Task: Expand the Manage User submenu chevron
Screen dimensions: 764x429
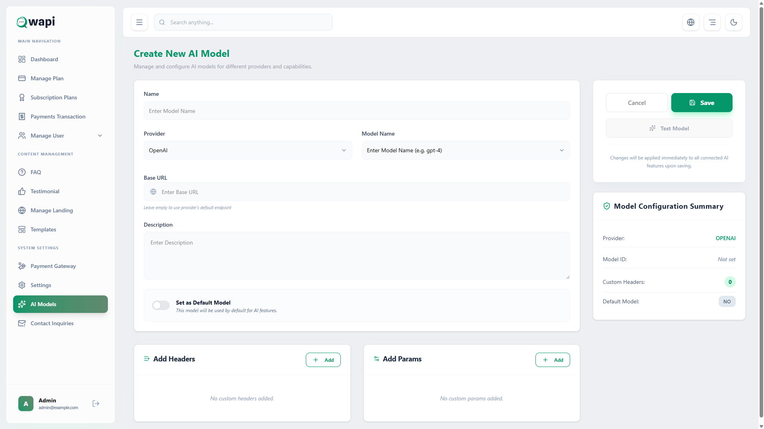Action: [100, 136]
